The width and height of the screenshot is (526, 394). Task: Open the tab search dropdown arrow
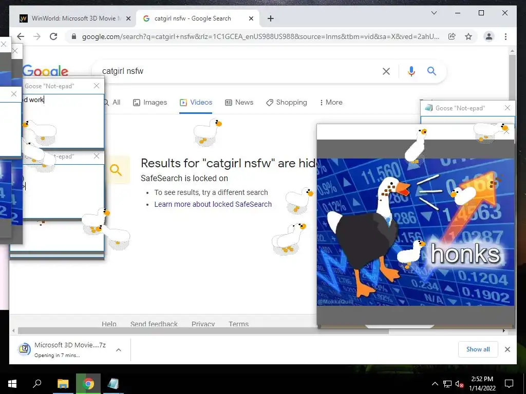coord(434,13)
